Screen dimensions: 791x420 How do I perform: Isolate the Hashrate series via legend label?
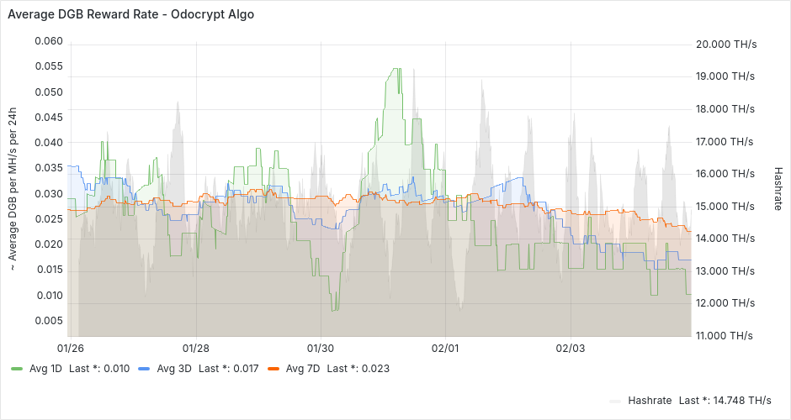click(x=650, y=401)
